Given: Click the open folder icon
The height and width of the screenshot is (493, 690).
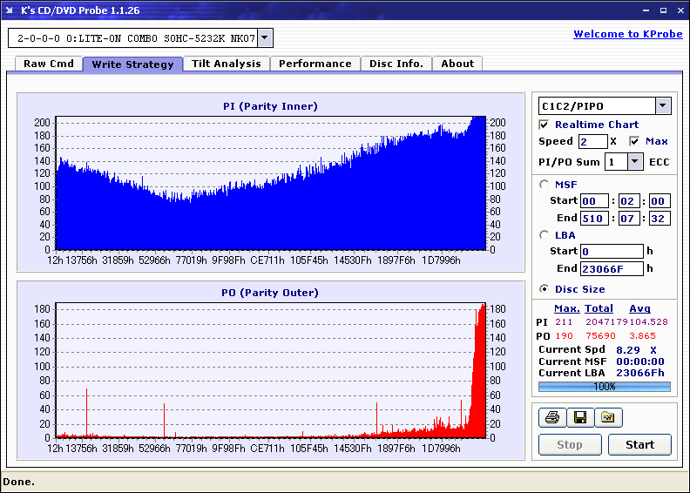Looking at the screenshot, I should 608,417.
